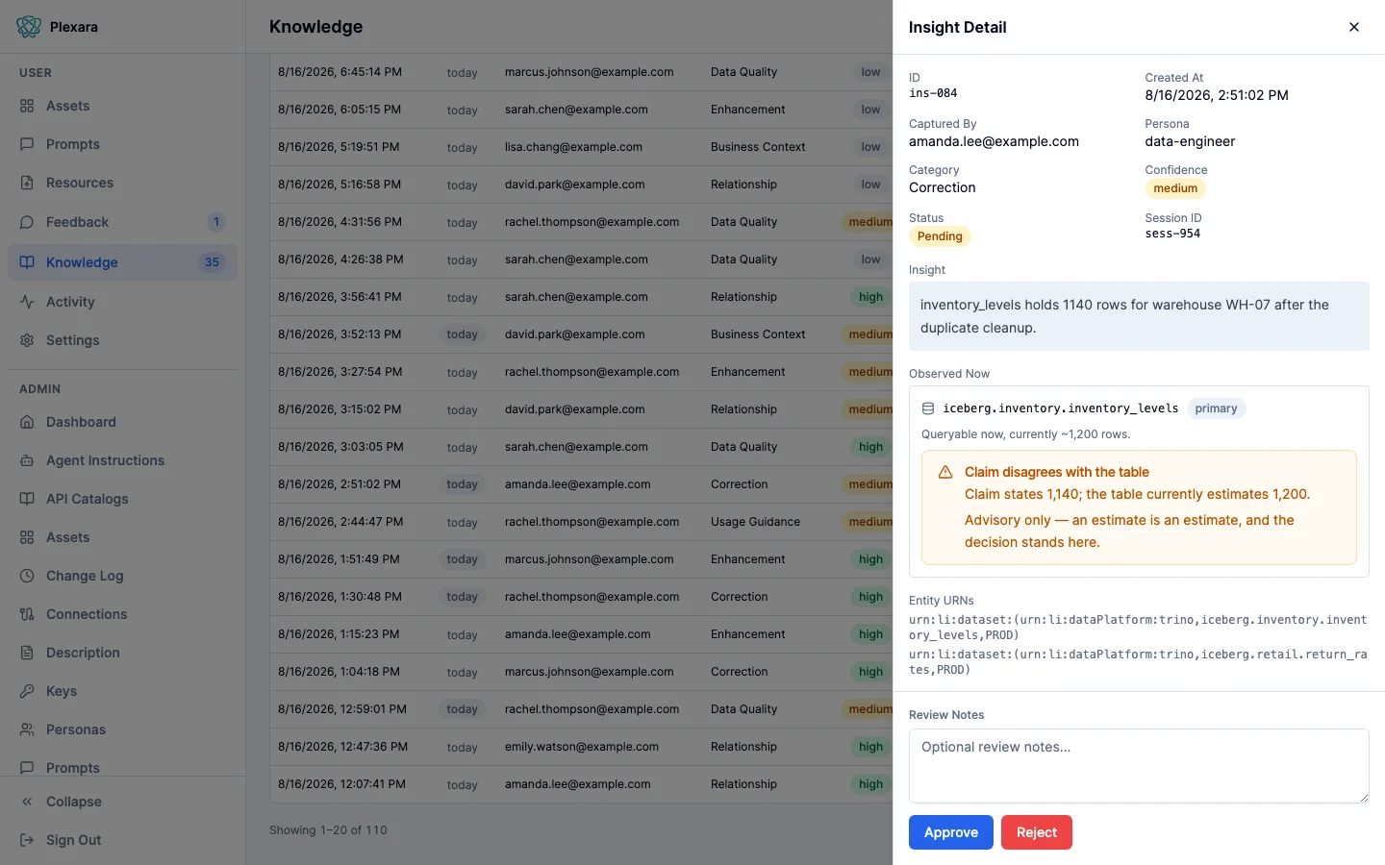This screenshot has height=865, width=1385.
Task: Click the Dashboard home icon
Action: pos(27,422)
